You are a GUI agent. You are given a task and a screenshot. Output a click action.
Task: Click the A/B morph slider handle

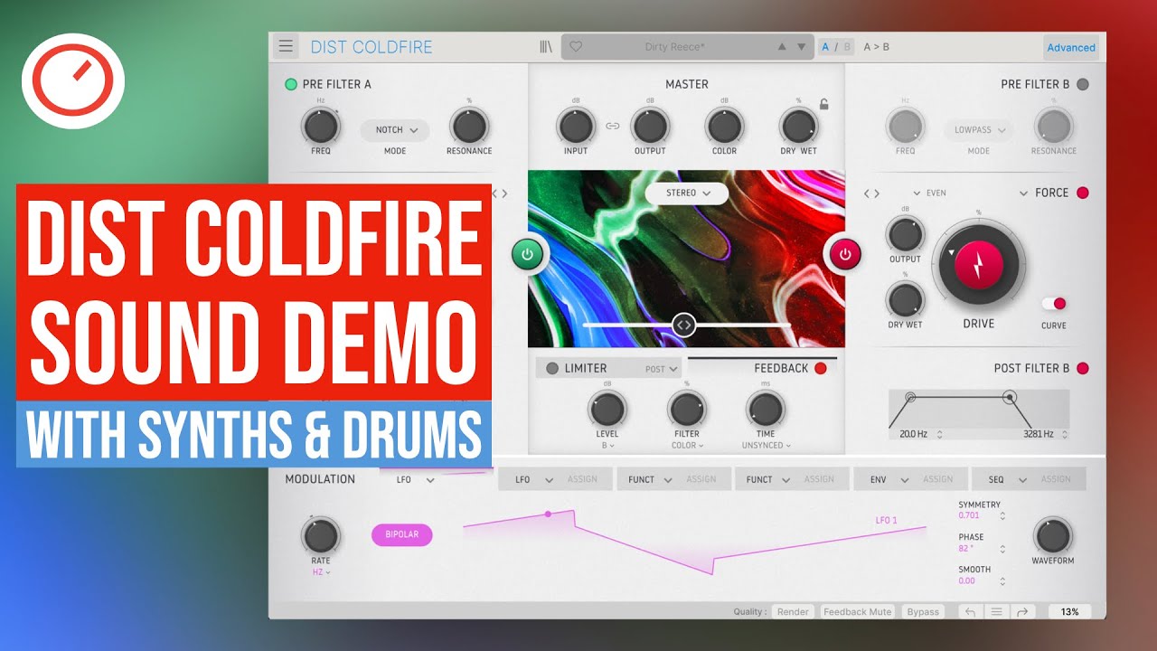(684, 325)
